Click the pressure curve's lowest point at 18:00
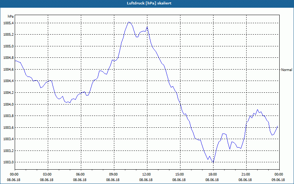The height and width of the screenshot is (184, 294). (x=213, y=162)
